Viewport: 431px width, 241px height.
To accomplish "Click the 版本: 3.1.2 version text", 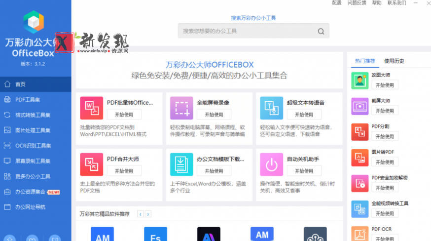I will (33, 64).
